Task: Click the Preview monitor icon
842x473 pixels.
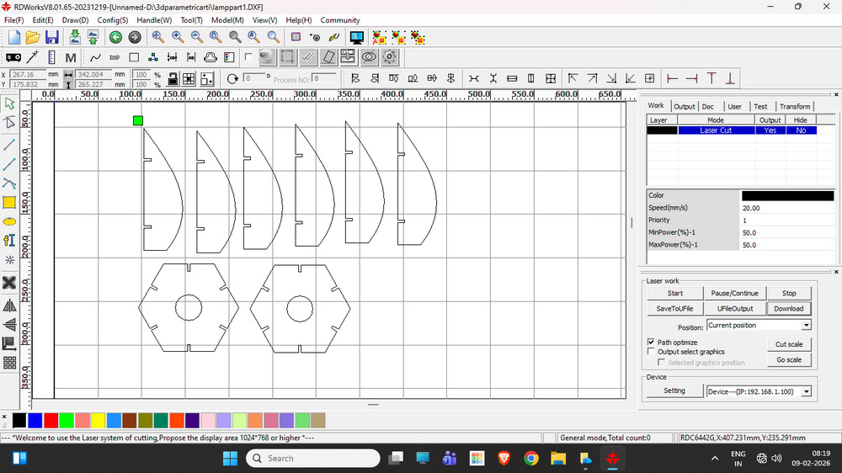Action: pos(356,37)
